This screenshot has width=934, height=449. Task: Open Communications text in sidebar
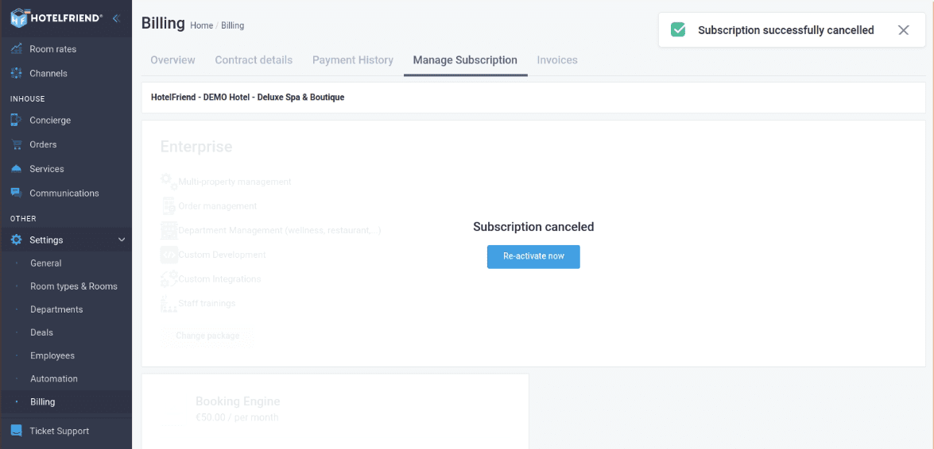(x=64, y=194)
